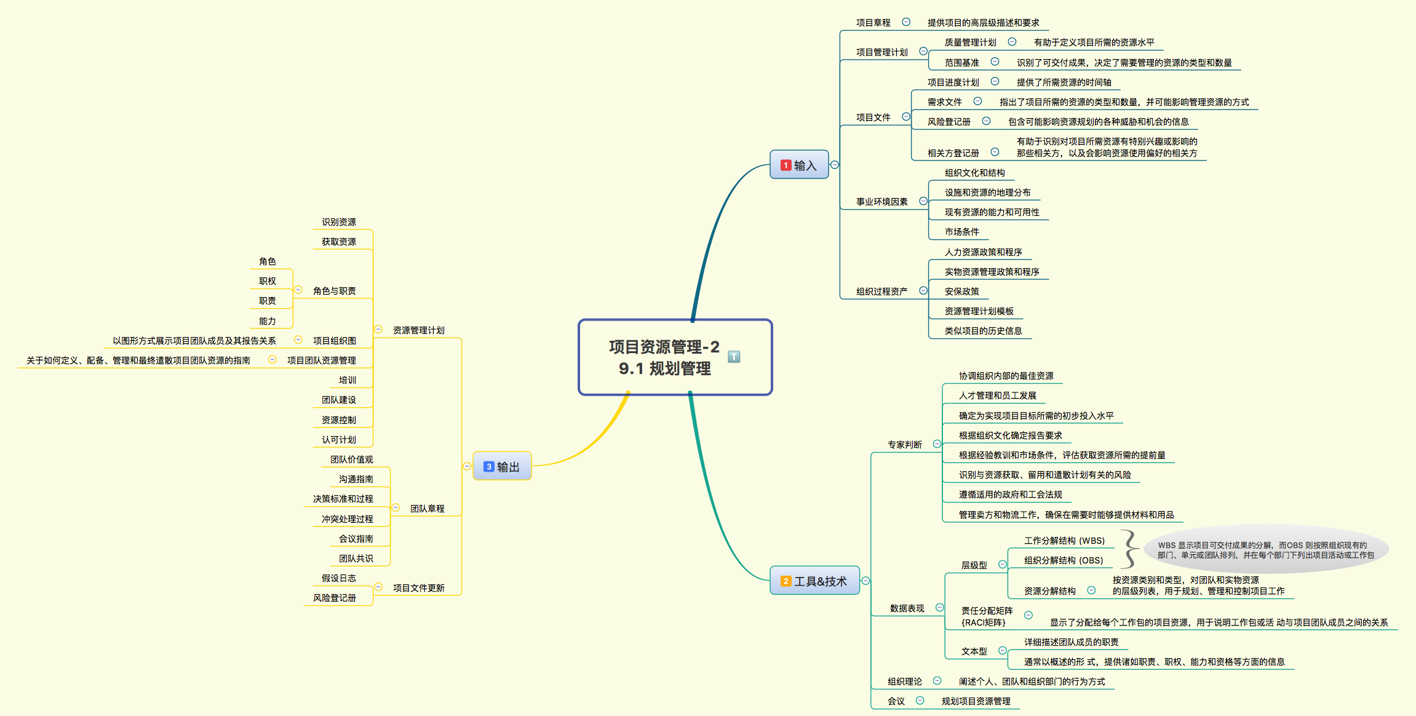Click the blue priority 3 badge on 输出 node
The width and height of the screenshot is (1416, 716).
coord(489,466)
